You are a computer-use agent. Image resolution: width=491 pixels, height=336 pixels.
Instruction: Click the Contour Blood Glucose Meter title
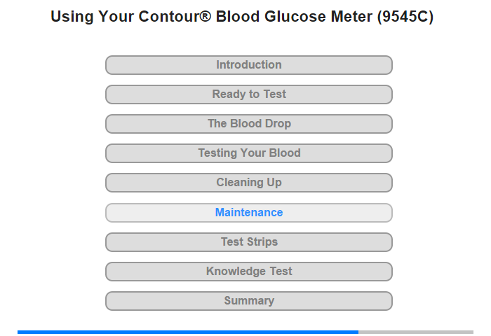point(242,17)
